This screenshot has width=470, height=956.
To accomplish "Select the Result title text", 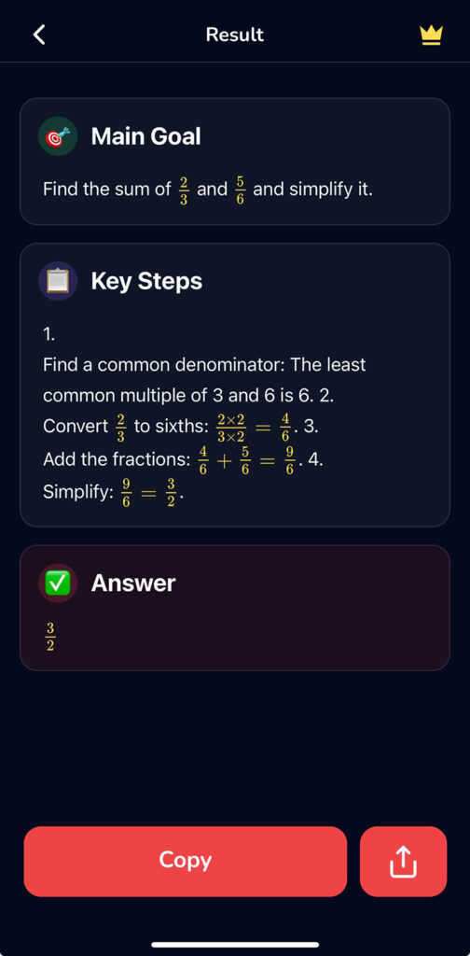I will point(234,35).
